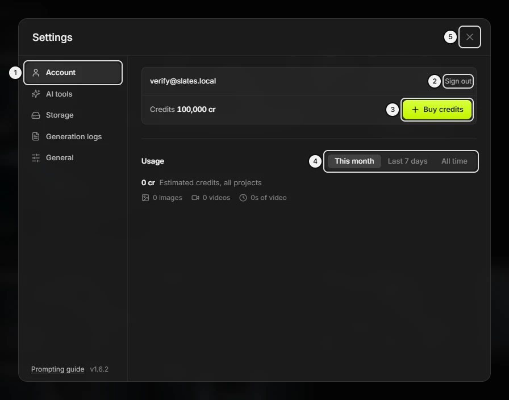Open the Account settings section
The height and width of the screenshot is (400, 509).
(73, 72)
